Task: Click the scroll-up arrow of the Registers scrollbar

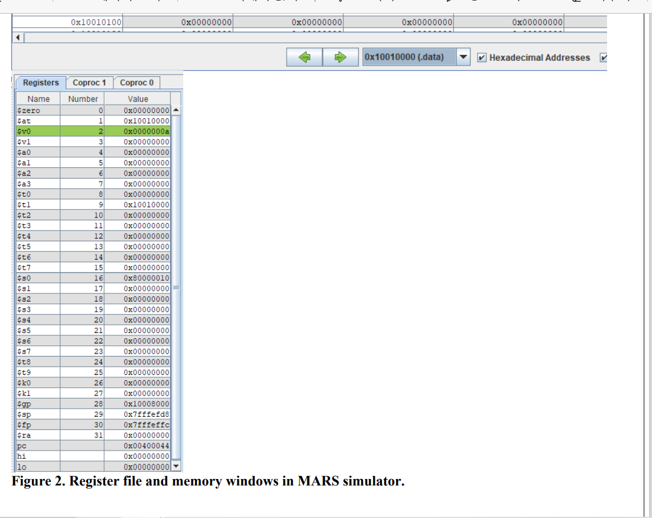Action: (176, 109)
